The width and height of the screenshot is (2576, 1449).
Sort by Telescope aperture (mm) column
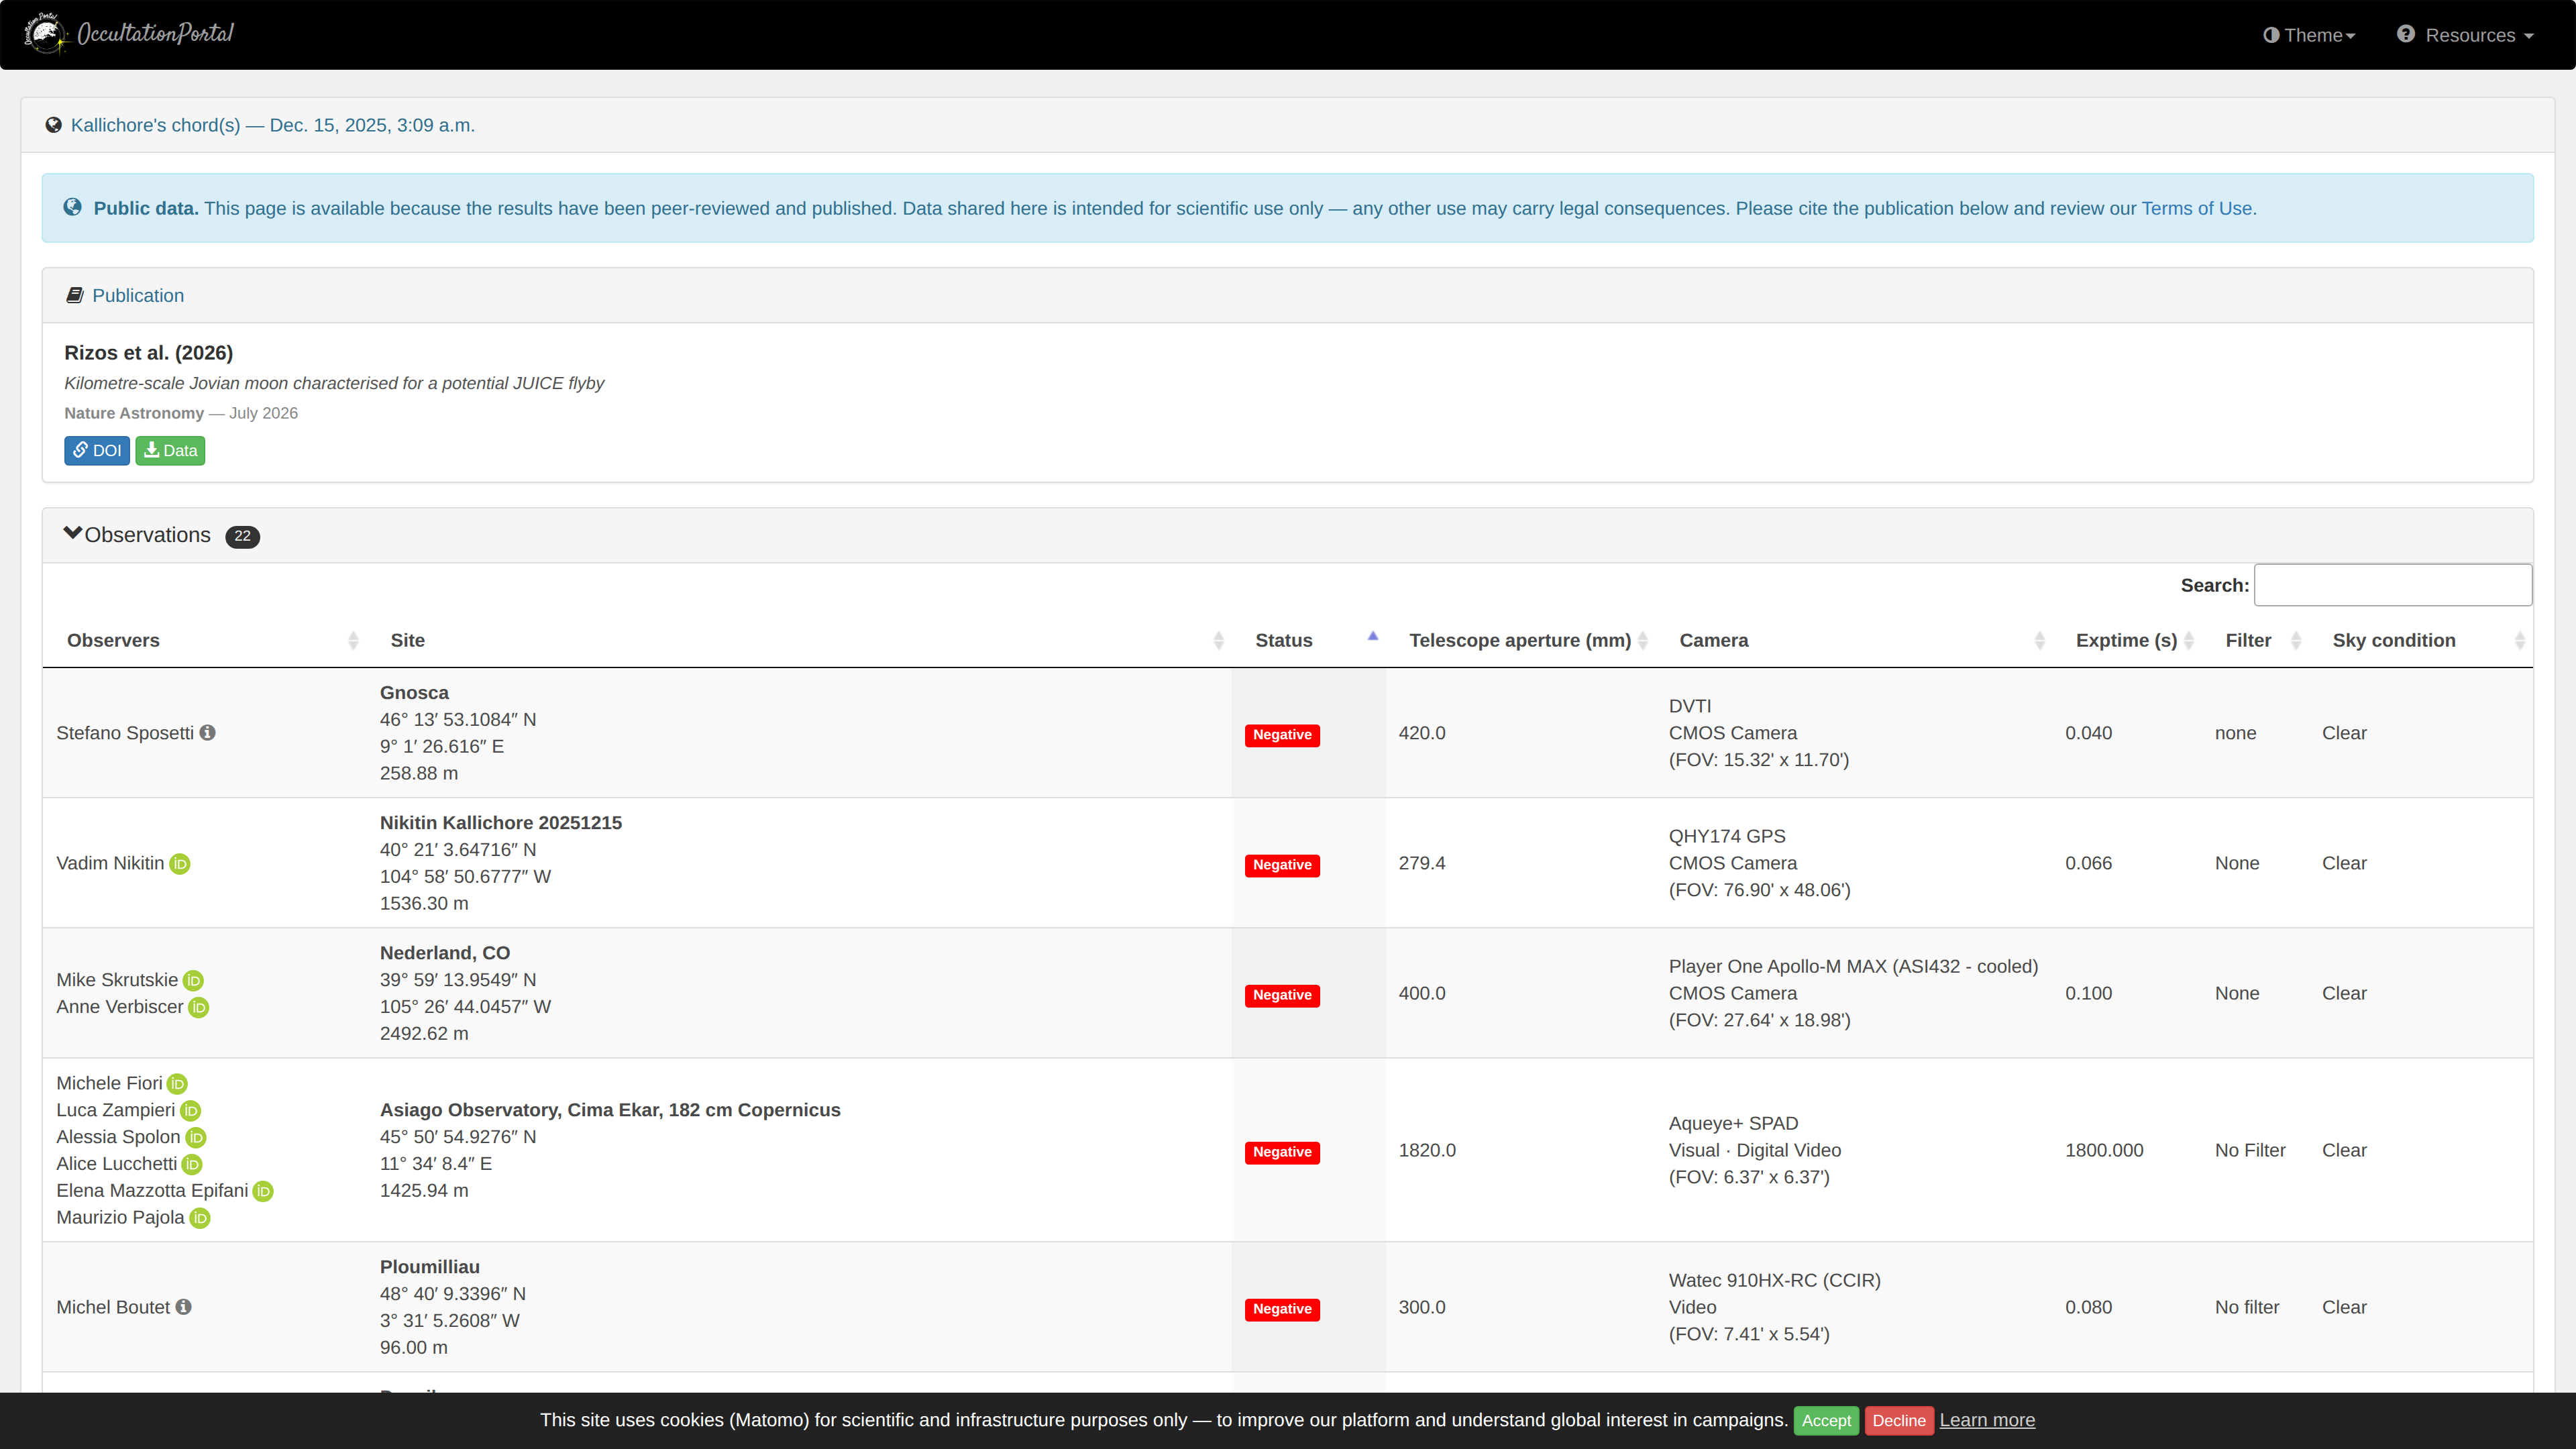[1521, 640]
